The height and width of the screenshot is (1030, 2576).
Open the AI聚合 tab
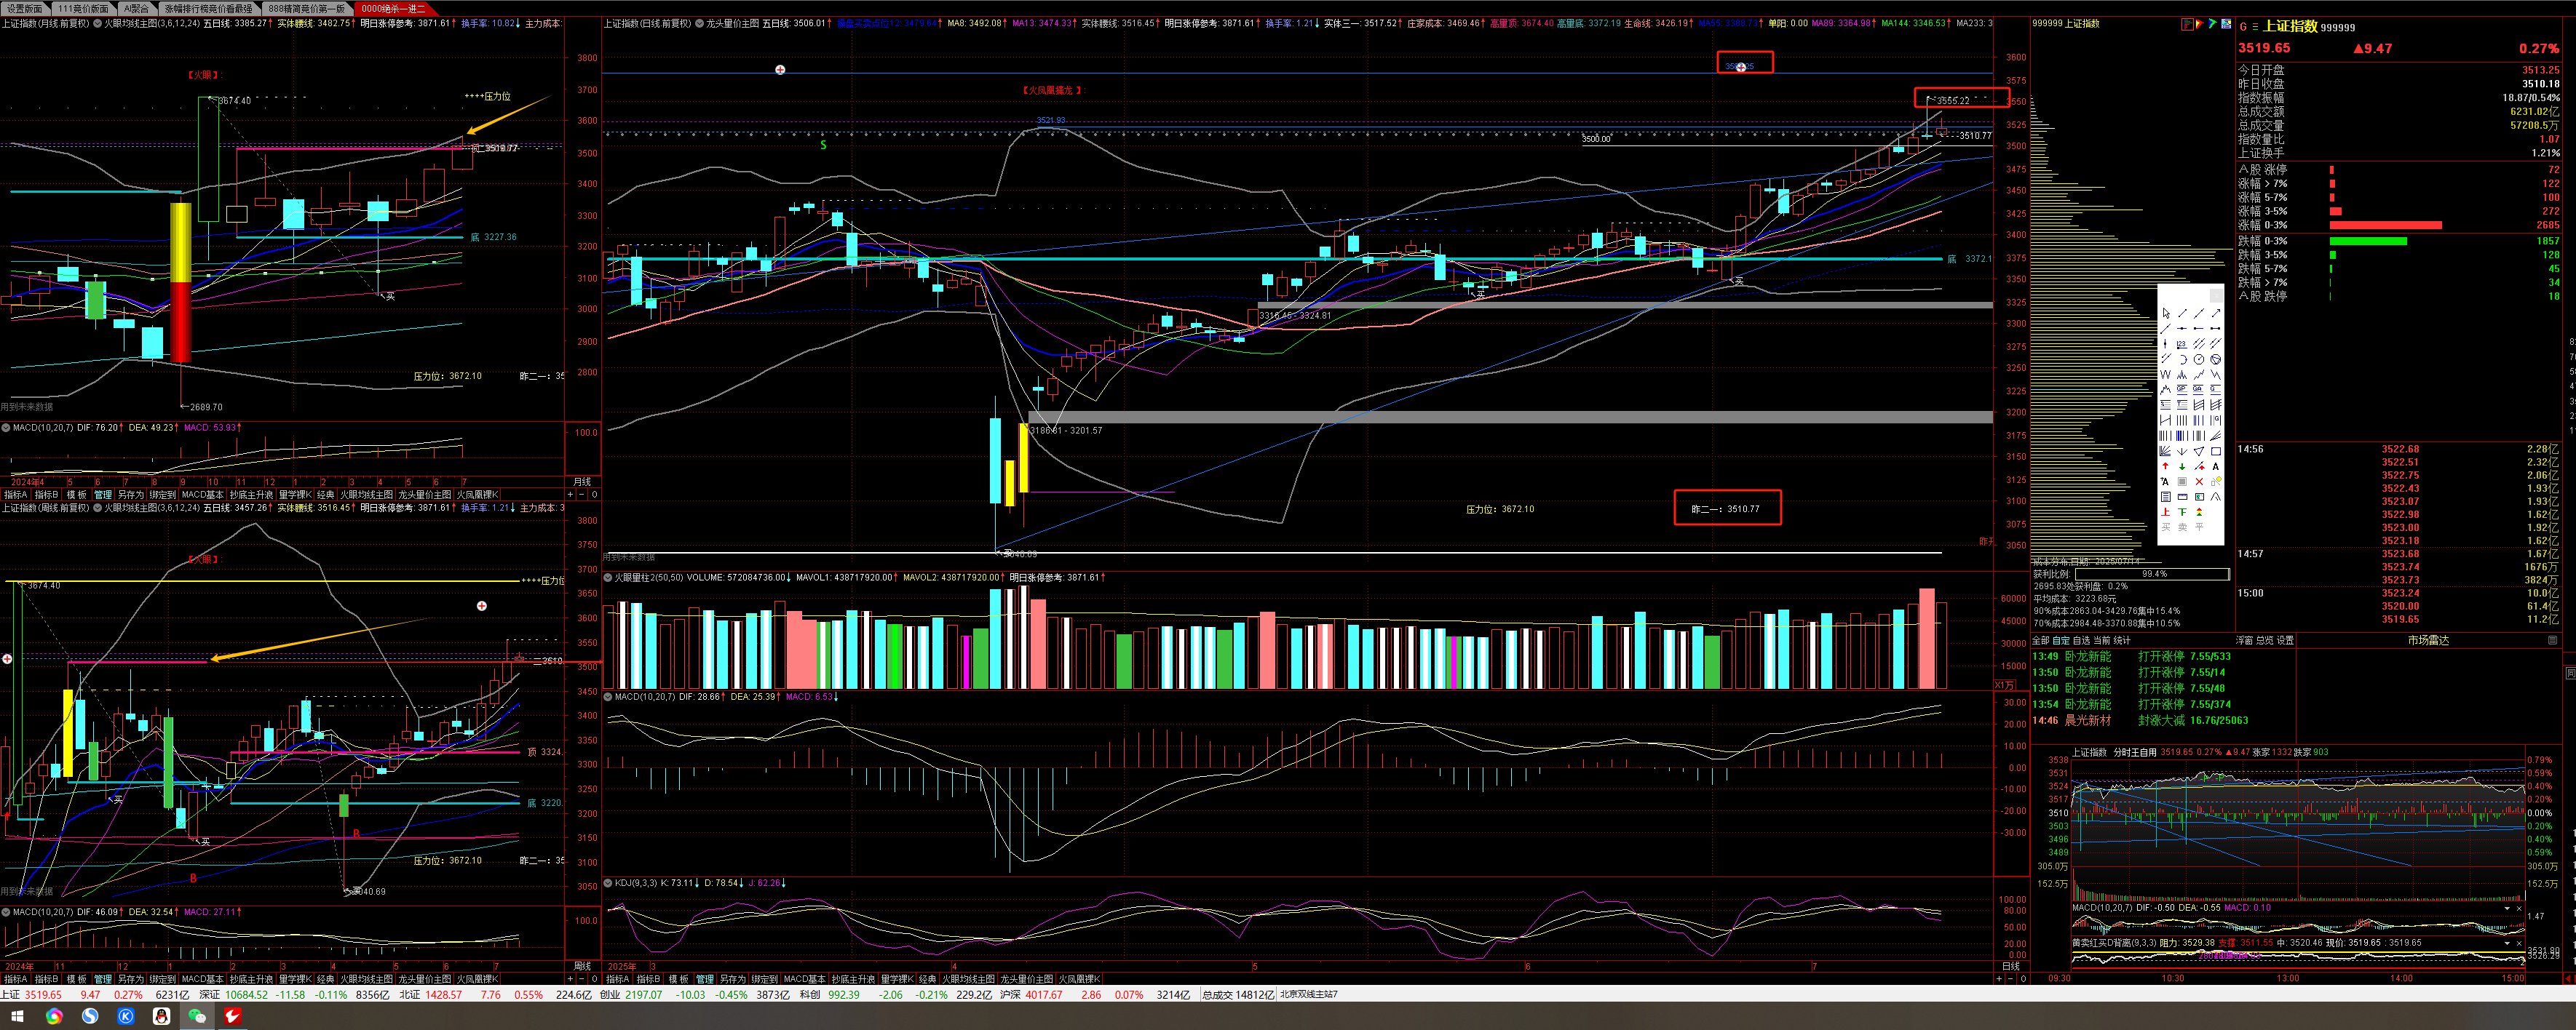tap(137, 8)
